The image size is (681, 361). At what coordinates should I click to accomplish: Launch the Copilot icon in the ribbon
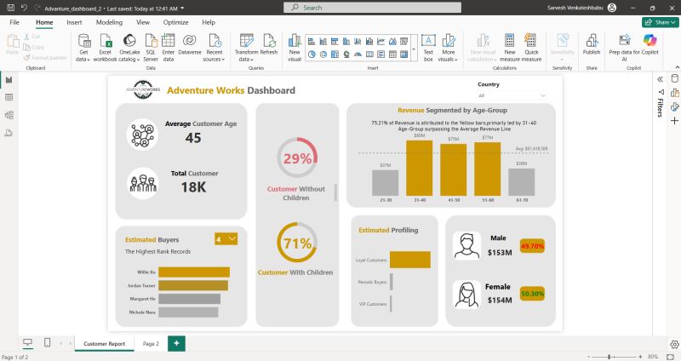click(650, 40)
